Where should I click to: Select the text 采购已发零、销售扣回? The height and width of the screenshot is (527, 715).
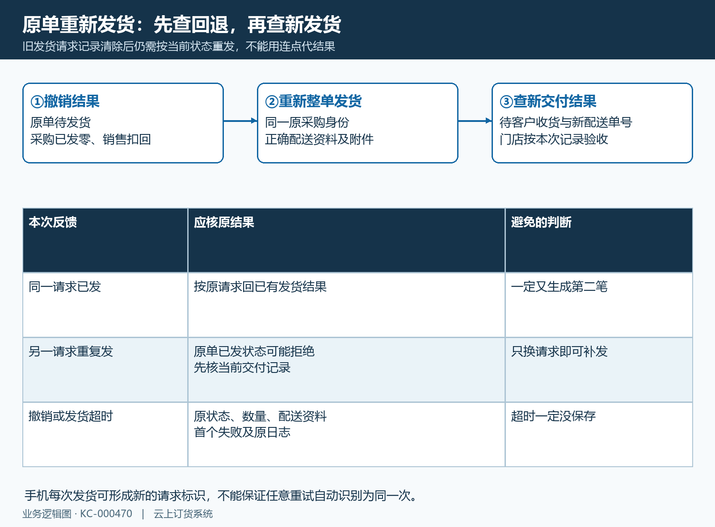[90, 139]
